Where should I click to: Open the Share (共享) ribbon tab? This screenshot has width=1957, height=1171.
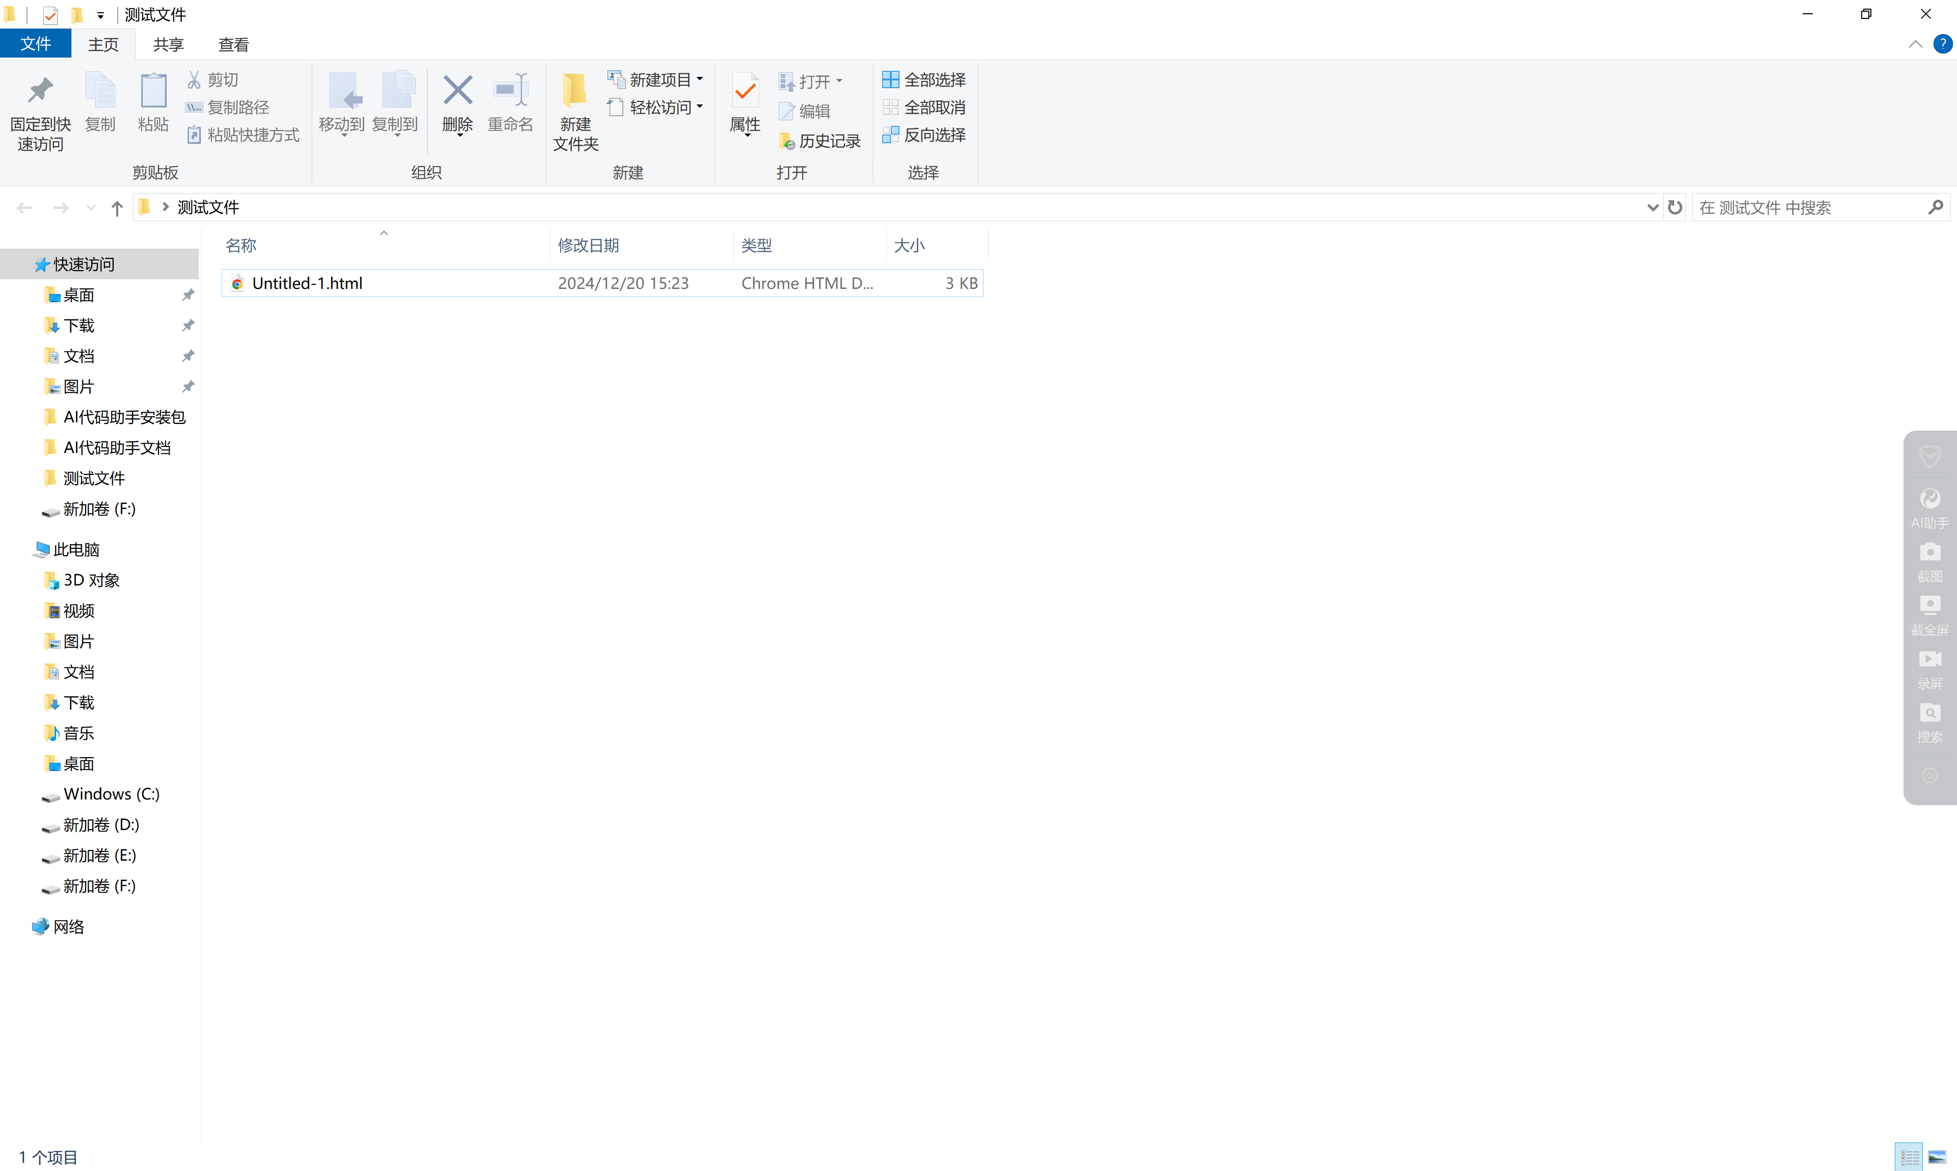click(x=168, y=45)
